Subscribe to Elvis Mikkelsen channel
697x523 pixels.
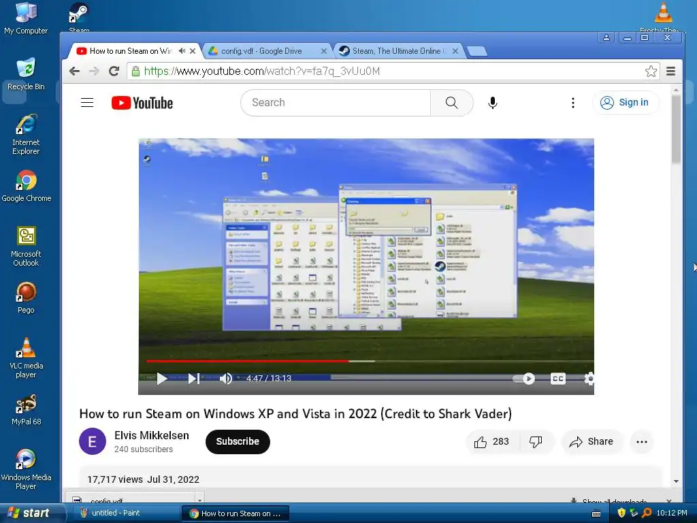click(238, 441)
